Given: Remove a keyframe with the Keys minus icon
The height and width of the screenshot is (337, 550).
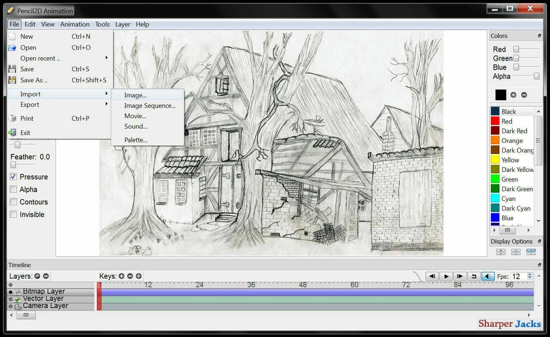Looking at the screenshot, I should [x=129, y=276].
